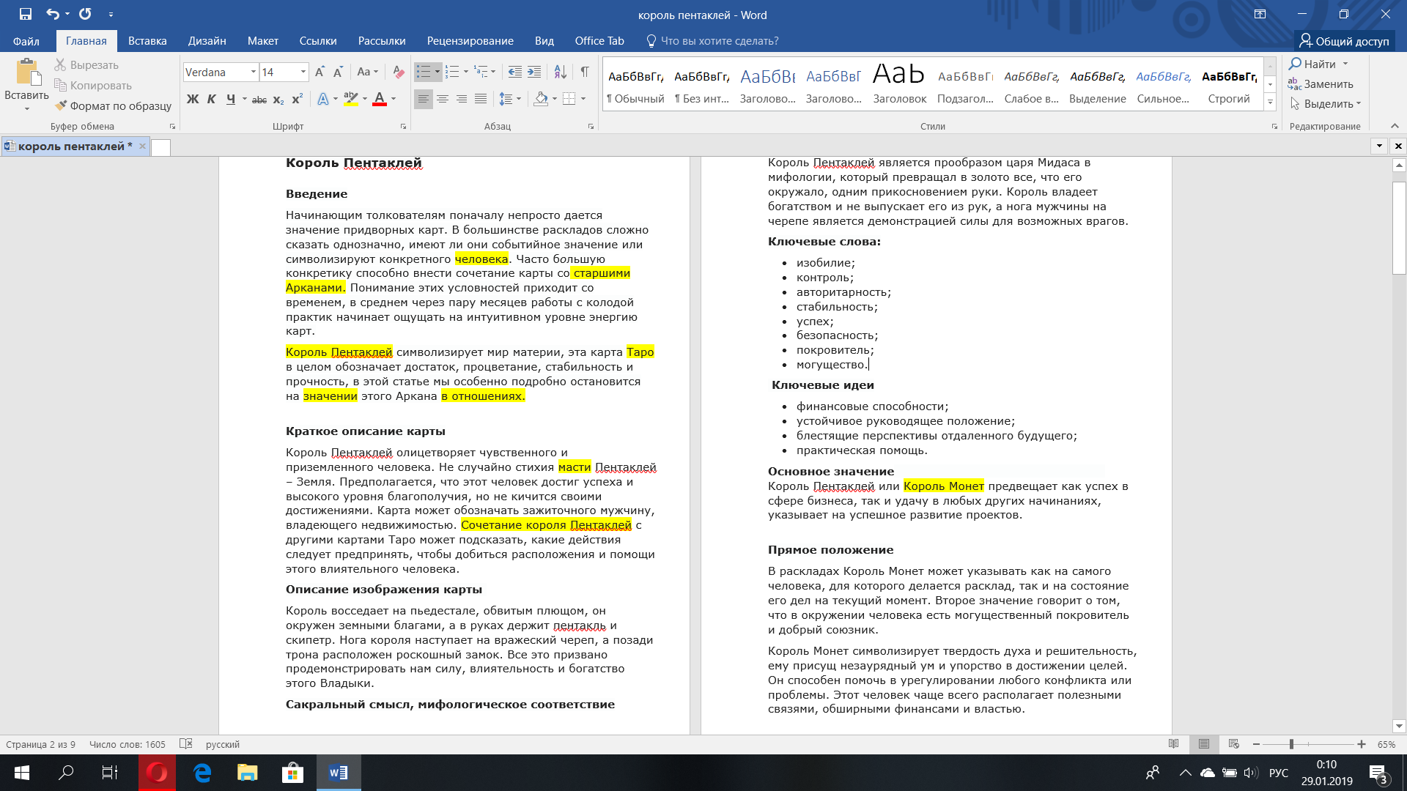Click the Общий доступ share button
1407x791 pixels.
1344,41
